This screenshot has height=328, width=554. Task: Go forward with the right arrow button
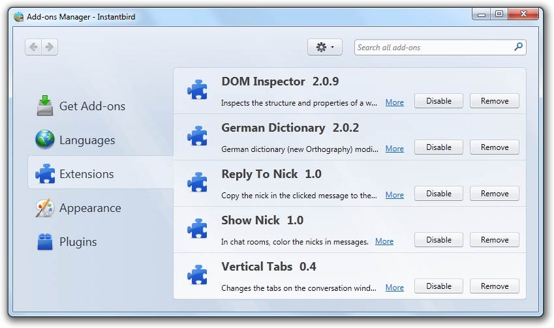pos(50,47)
